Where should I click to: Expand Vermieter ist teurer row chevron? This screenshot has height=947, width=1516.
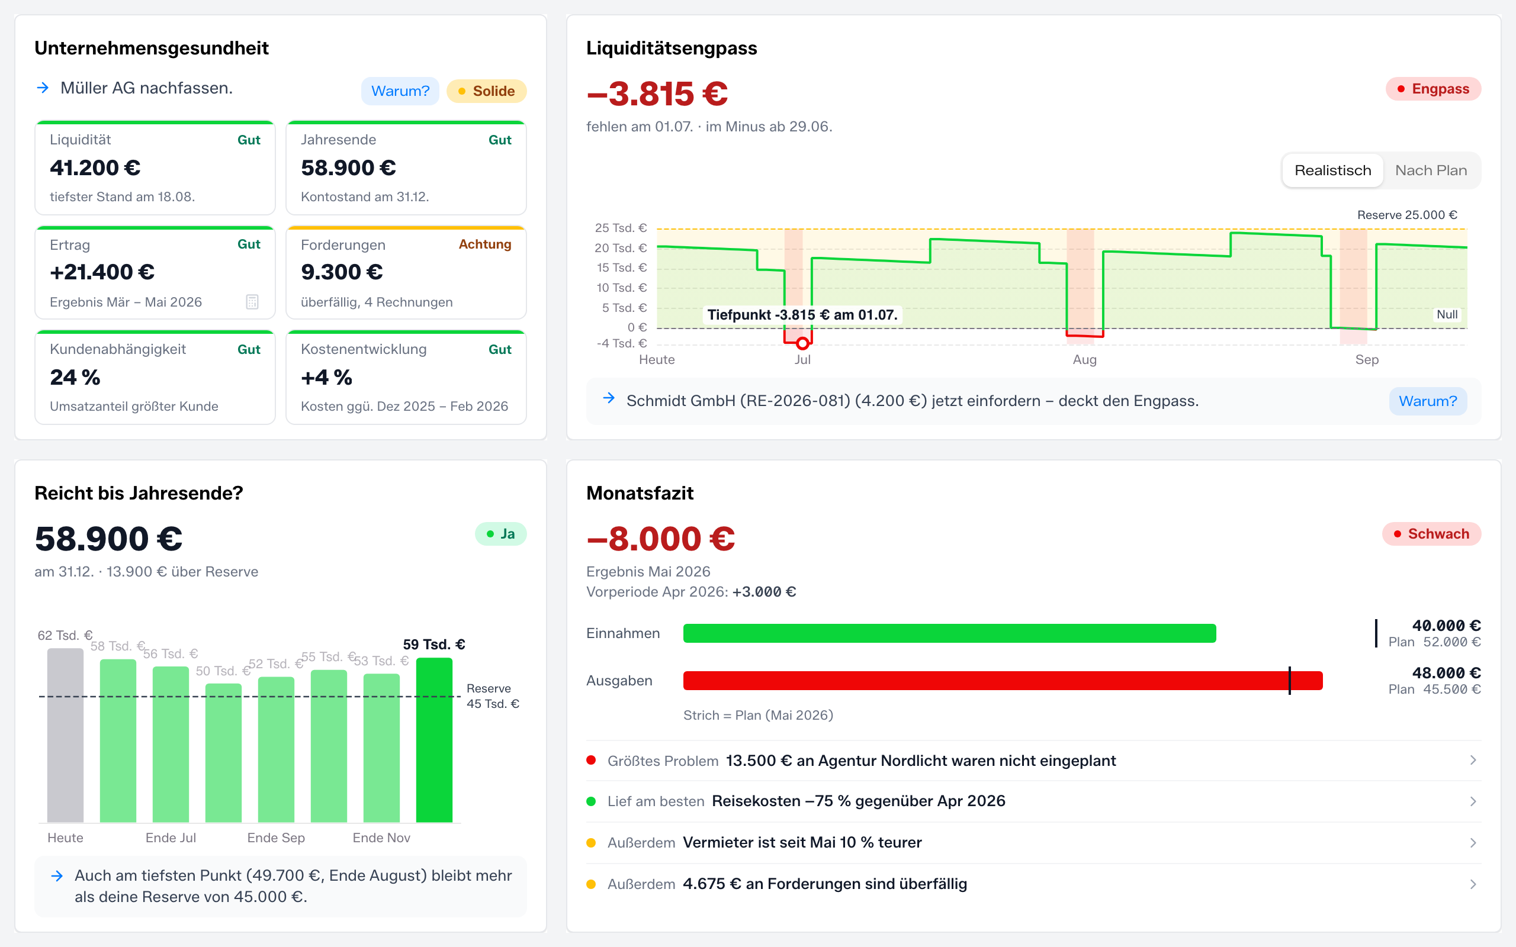pos(1473,843)
